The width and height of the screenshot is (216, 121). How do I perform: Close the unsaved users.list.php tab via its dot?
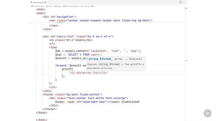45,2
